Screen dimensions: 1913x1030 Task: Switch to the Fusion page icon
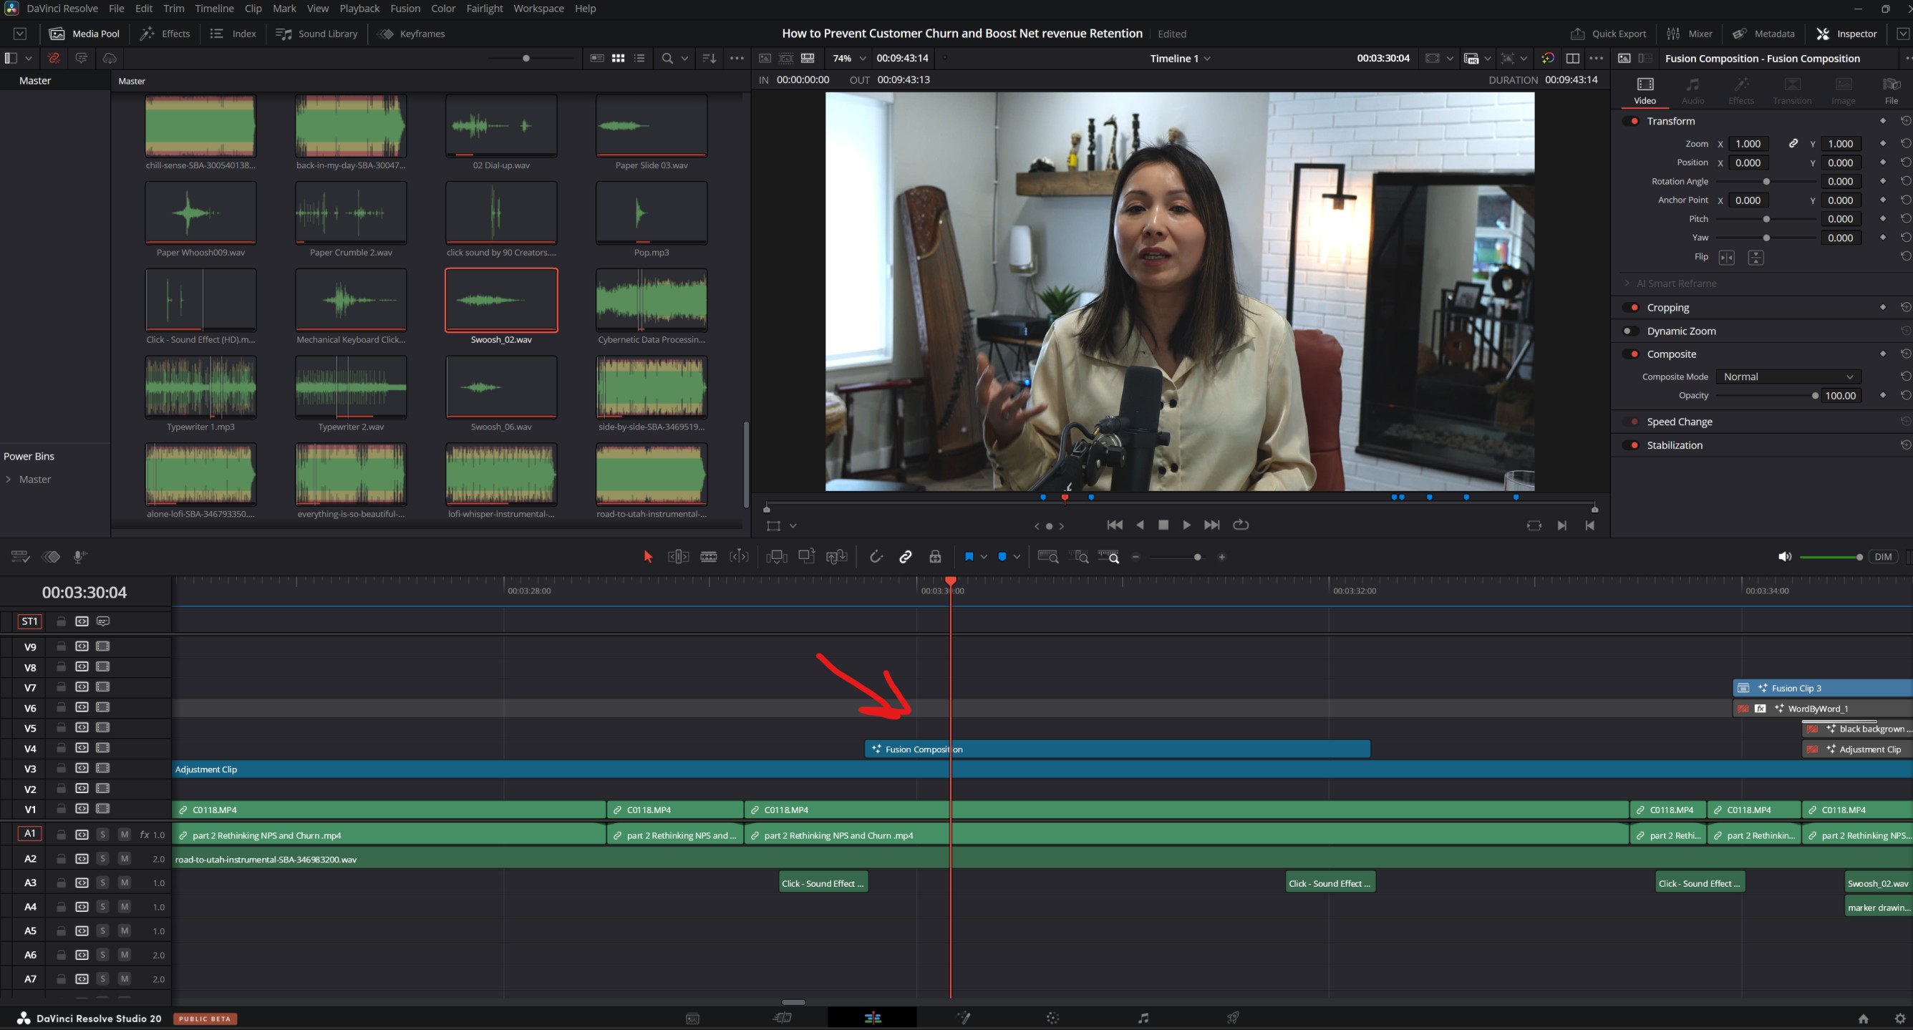(x=963, y=1018)
